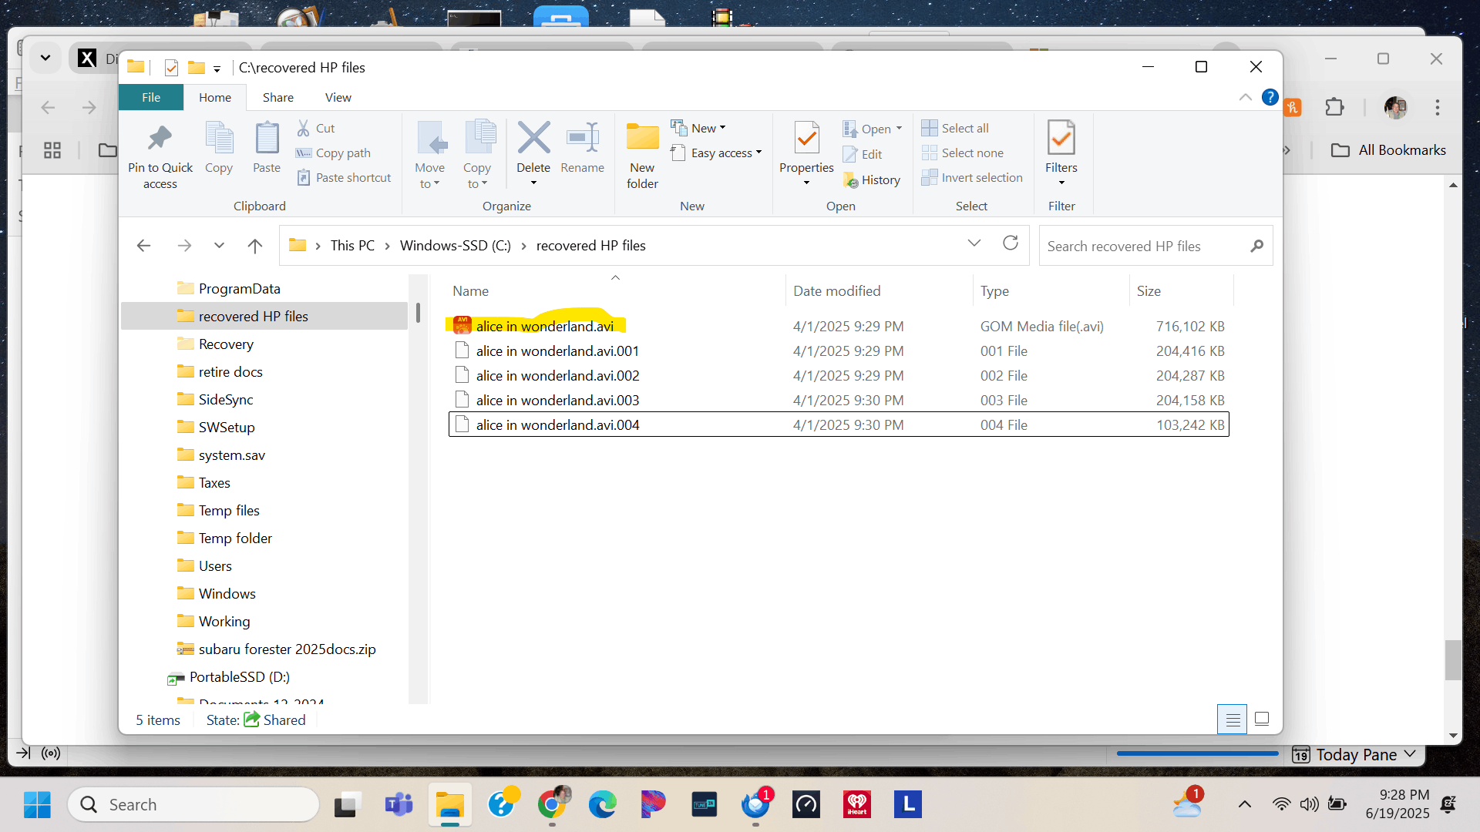Screen dimensions: 1480x832
Task: Open History in the Open group
Action: 872,180
